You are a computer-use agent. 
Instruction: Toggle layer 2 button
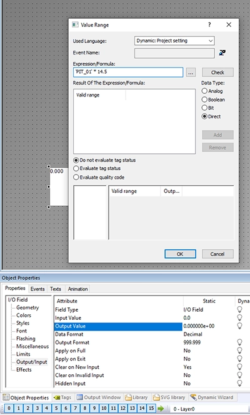tap(28, 408)
